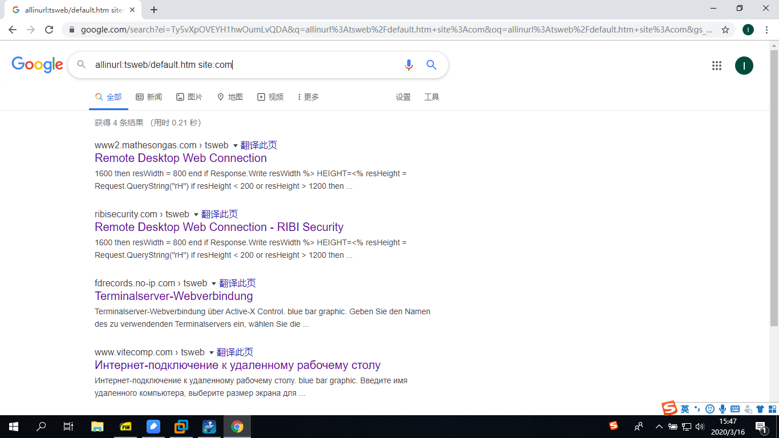Go back to previous page
The height and width of the screenshot is (438, 779).
[13, 30]
